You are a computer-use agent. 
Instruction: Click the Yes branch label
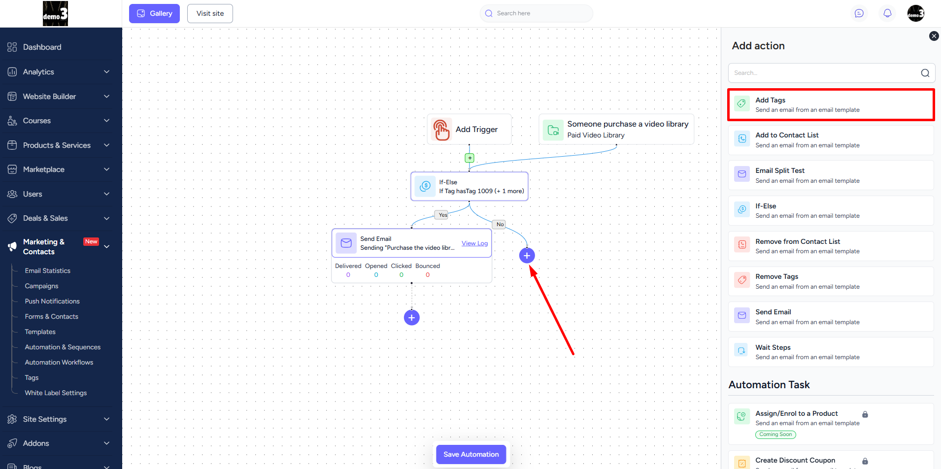[442, 215]
